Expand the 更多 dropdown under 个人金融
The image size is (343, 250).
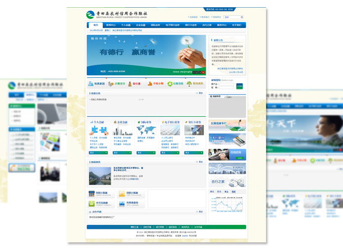98,153
